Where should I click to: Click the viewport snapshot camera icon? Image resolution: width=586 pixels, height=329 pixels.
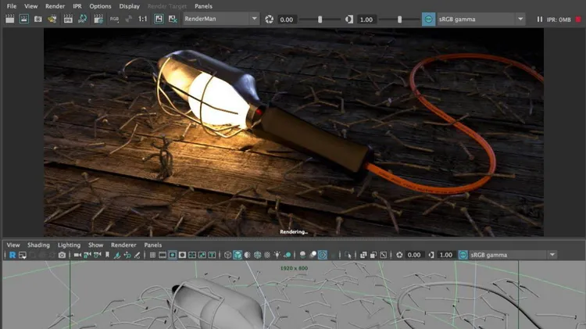[62, 255]
